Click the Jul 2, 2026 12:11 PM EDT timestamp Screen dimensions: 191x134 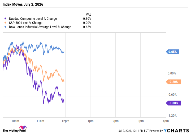pos(134,131)
